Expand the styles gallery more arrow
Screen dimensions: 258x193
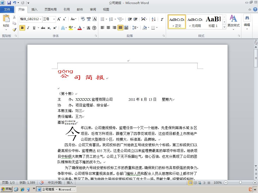pyautogui.click(x=224, y=27)
